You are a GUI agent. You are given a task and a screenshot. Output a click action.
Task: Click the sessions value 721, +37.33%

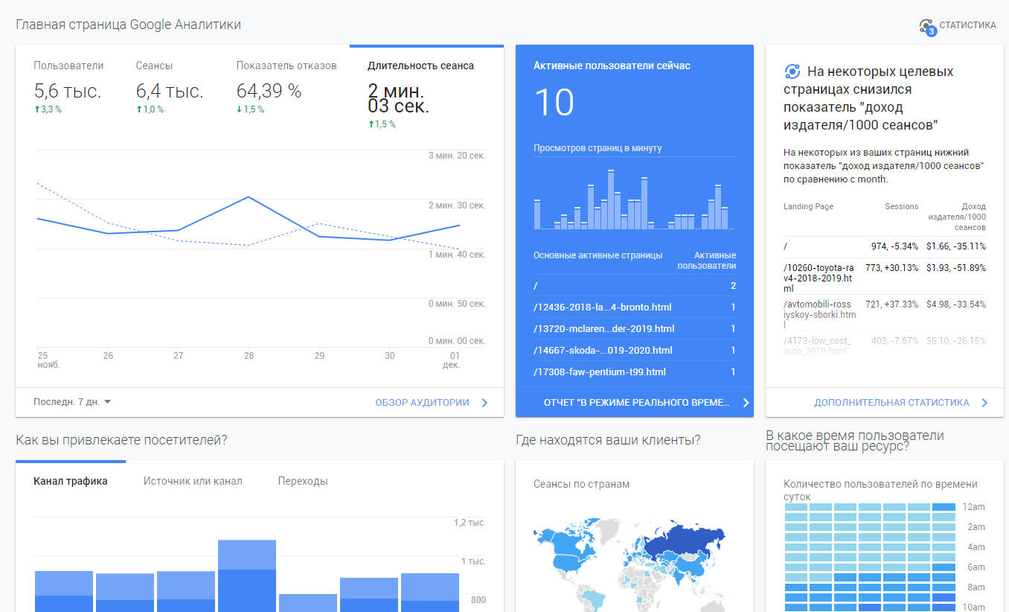pos(892,305)
